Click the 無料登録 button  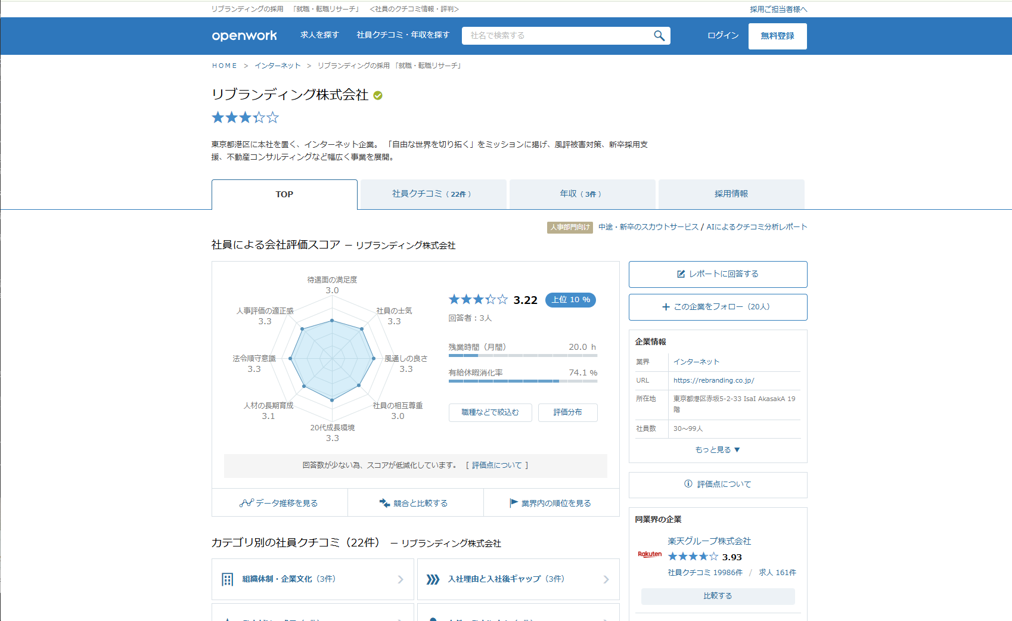(x=777, y=36)
